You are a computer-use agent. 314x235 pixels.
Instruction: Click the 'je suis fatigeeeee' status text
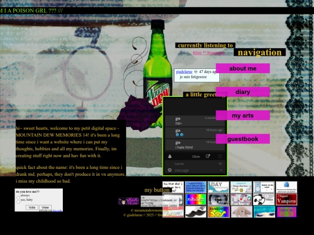click(x=193, y=77)
